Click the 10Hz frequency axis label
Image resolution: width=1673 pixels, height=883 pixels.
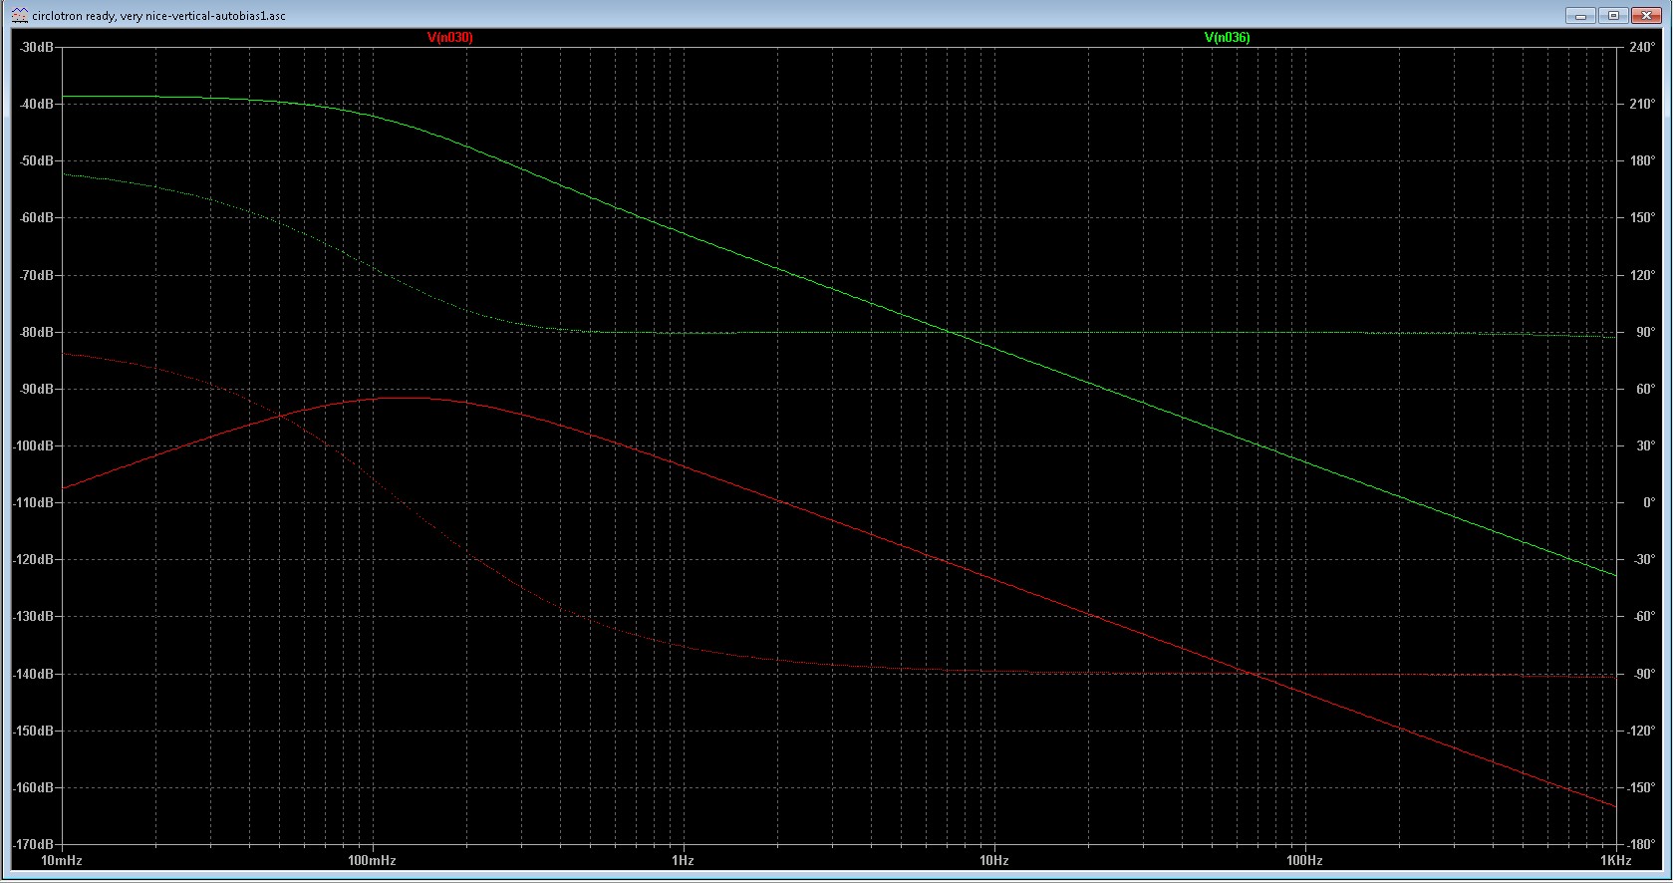(993, 860)
